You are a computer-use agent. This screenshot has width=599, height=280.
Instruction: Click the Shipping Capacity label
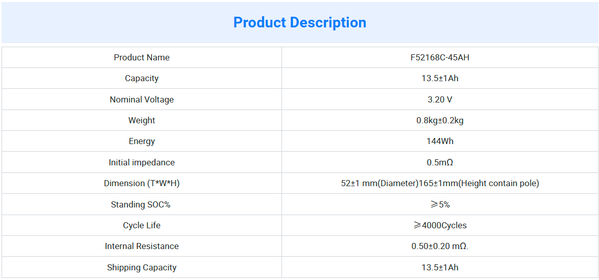[x=142, y=267]
